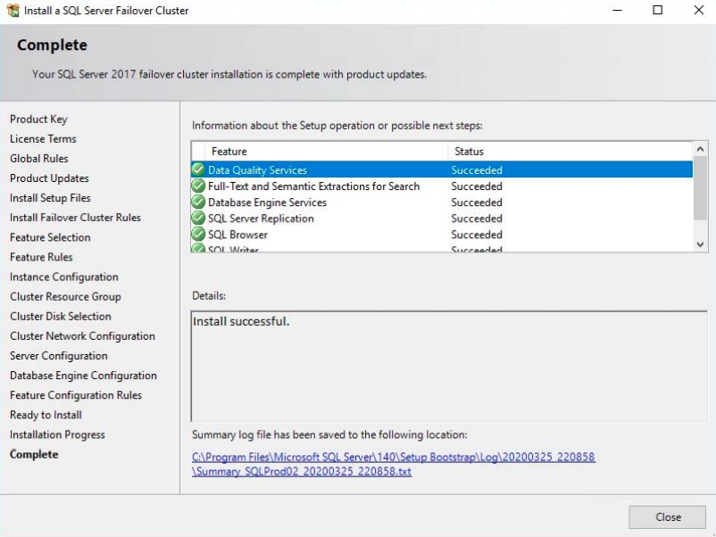Viewport: 716px width, 537px height.
Task: Click the Installation Progress step
Action: 57,434
